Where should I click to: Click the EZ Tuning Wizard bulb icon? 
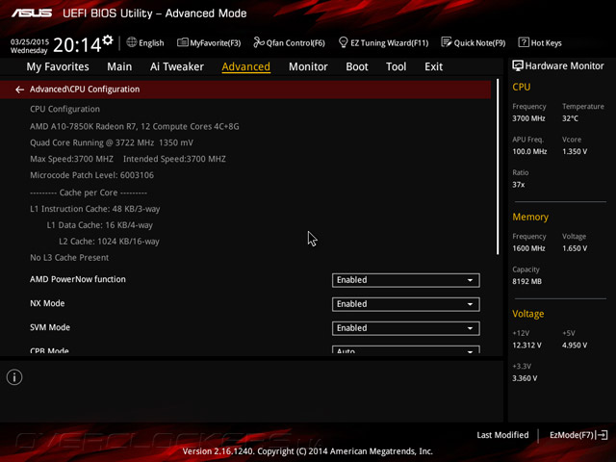pyautogui.click(x=343, y=42)
